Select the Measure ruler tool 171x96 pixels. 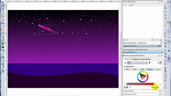tap(3, 16)
